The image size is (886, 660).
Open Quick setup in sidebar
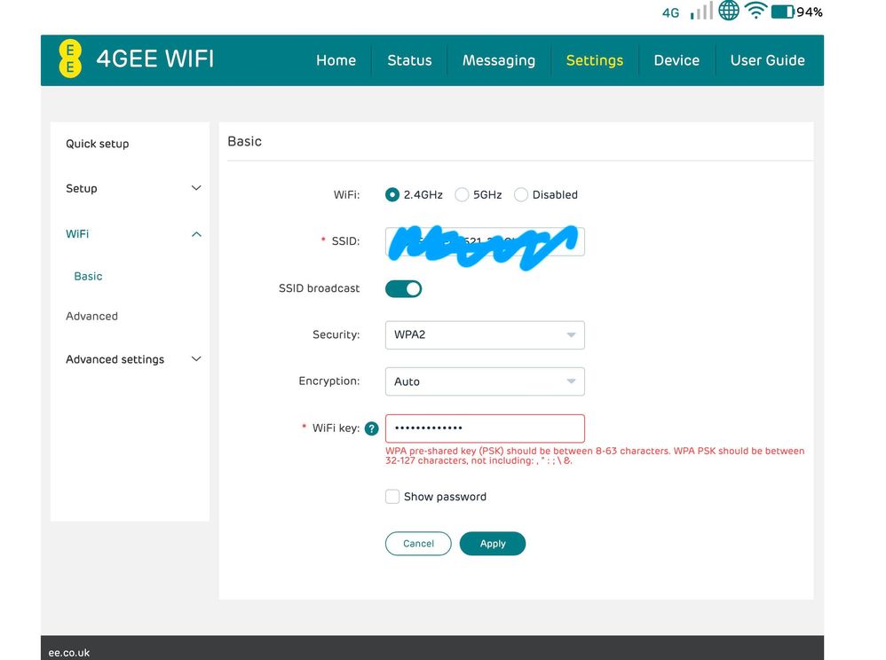[x=97, y=144]
